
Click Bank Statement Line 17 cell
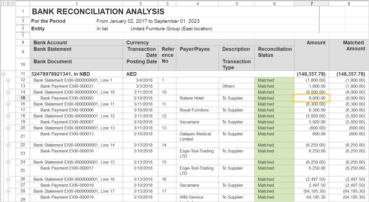pos(76,191)
